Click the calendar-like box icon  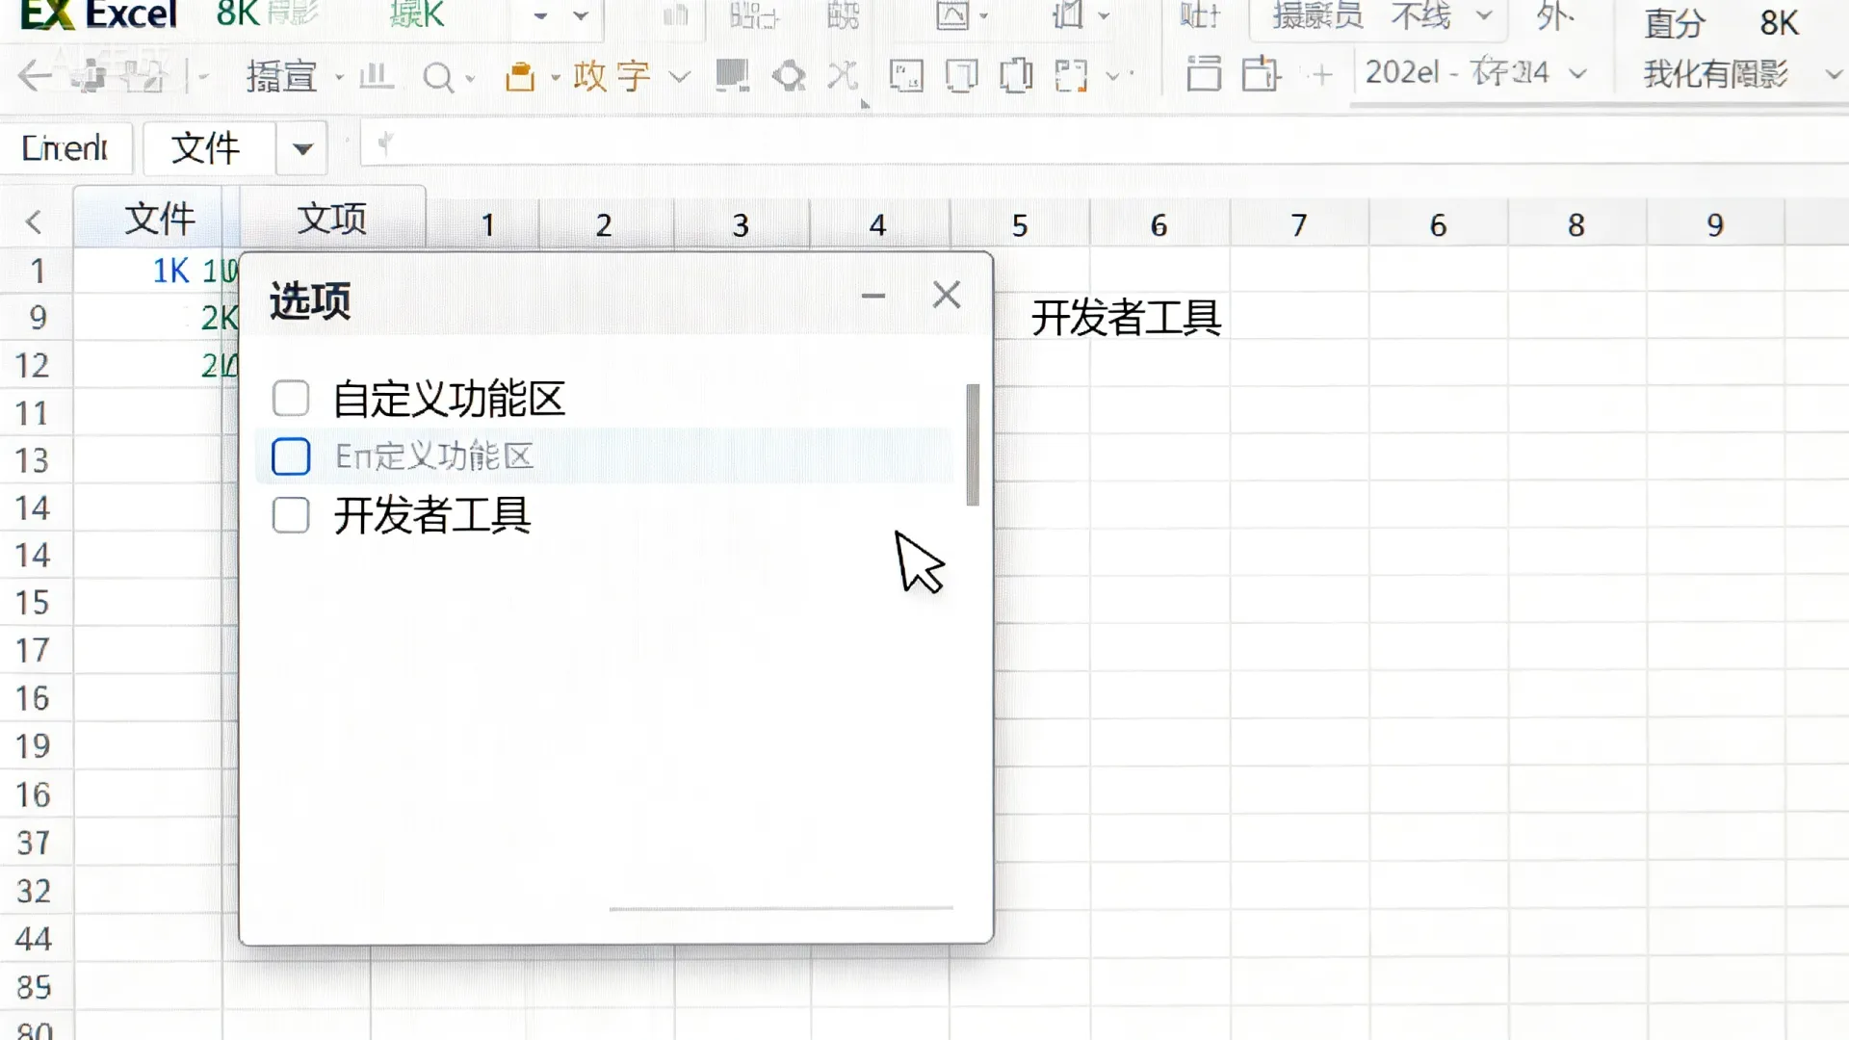pyautogui.click(x=1261, y=73)
